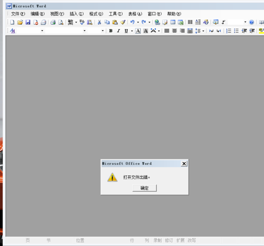Image resolution: width=264 pixels, height=246 pixels.
Task: Open the 文件 menu
Action: pyautogui.click(x=18, y=14)
